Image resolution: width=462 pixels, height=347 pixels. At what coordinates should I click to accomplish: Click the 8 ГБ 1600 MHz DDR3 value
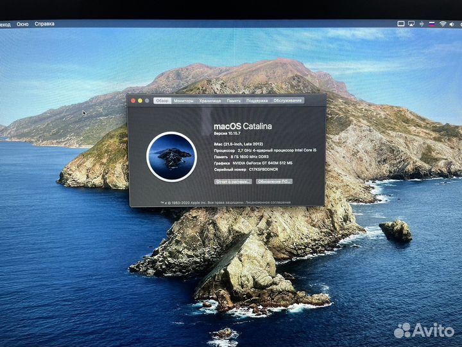point(250,157)
